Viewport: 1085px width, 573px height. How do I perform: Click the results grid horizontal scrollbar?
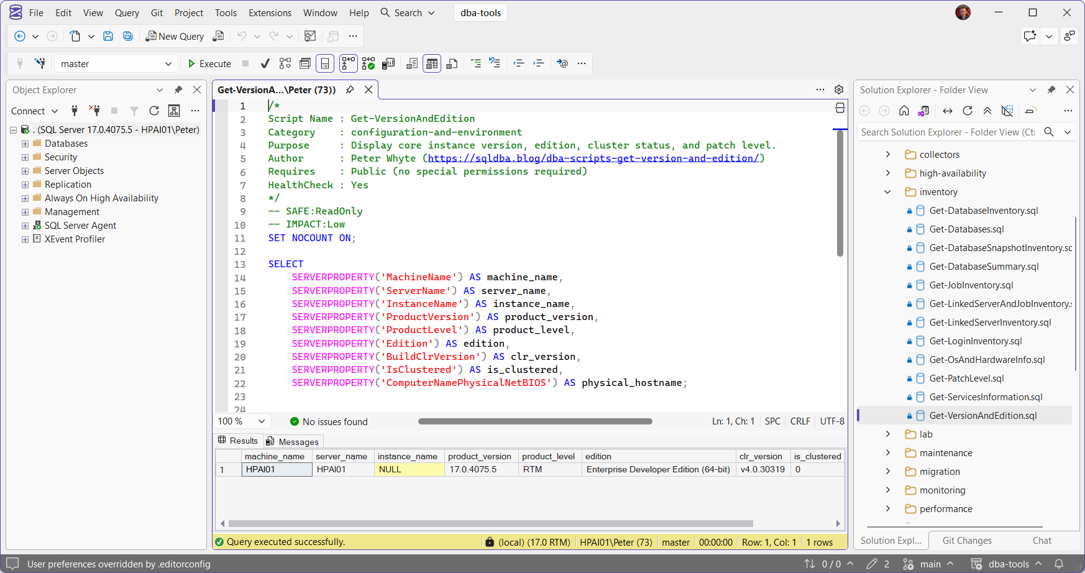tap(491, 523)
